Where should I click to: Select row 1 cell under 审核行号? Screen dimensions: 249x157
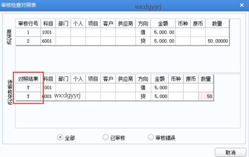click(x=28, y=32)
